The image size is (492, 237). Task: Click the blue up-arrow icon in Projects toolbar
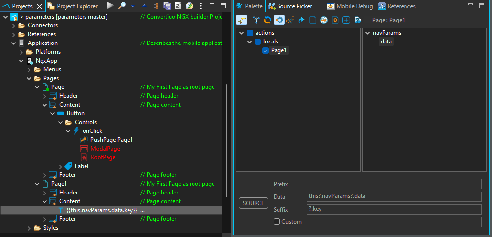point(144,6)
